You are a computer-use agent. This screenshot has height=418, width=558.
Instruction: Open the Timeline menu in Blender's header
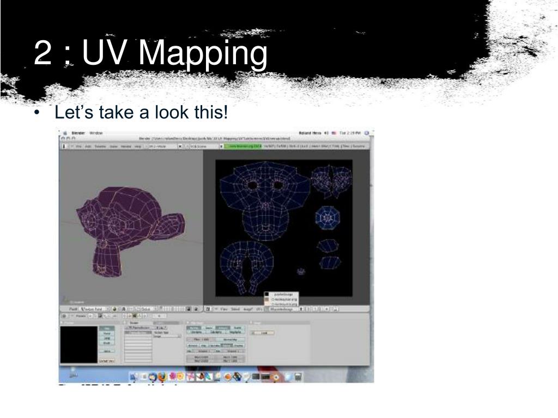click(100, 146)
